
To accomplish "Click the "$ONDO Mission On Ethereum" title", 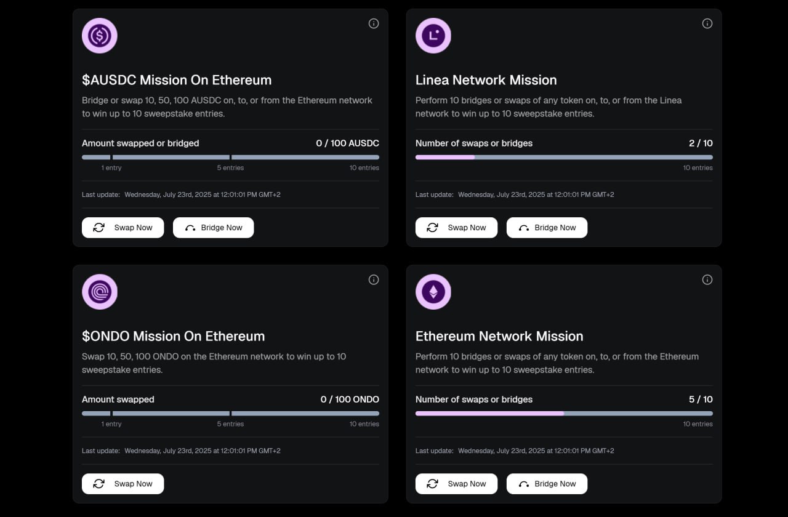I will tap(173, 336).
